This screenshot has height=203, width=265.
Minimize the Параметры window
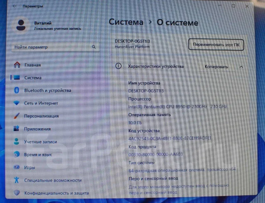[x=220, y=6]
